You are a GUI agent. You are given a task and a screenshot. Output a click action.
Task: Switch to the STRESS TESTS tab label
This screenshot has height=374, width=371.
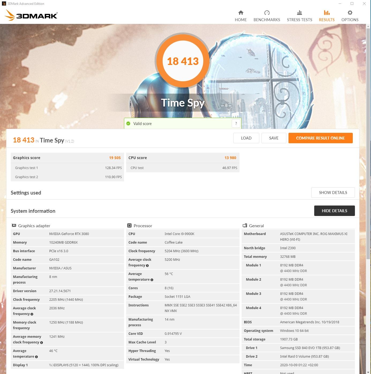point(299,20)
